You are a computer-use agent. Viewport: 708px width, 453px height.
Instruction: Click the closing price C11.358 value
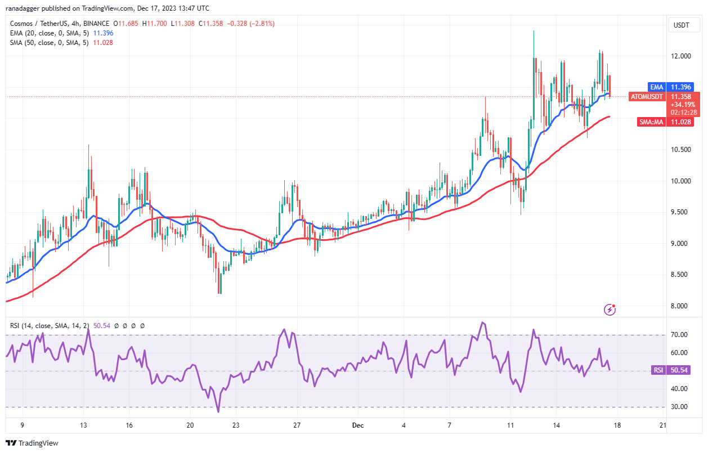coord(212,24)
